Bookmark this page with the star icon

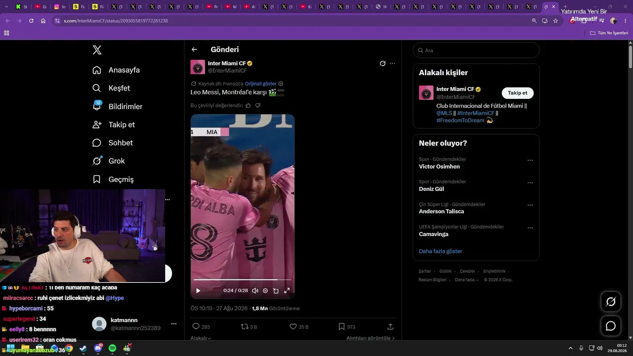(x=555, y=21)
